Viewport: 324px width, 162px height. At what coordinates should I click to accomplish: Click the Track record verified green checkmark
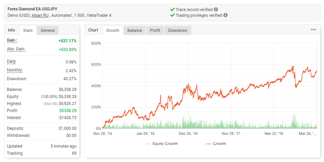tap(172, 9)
